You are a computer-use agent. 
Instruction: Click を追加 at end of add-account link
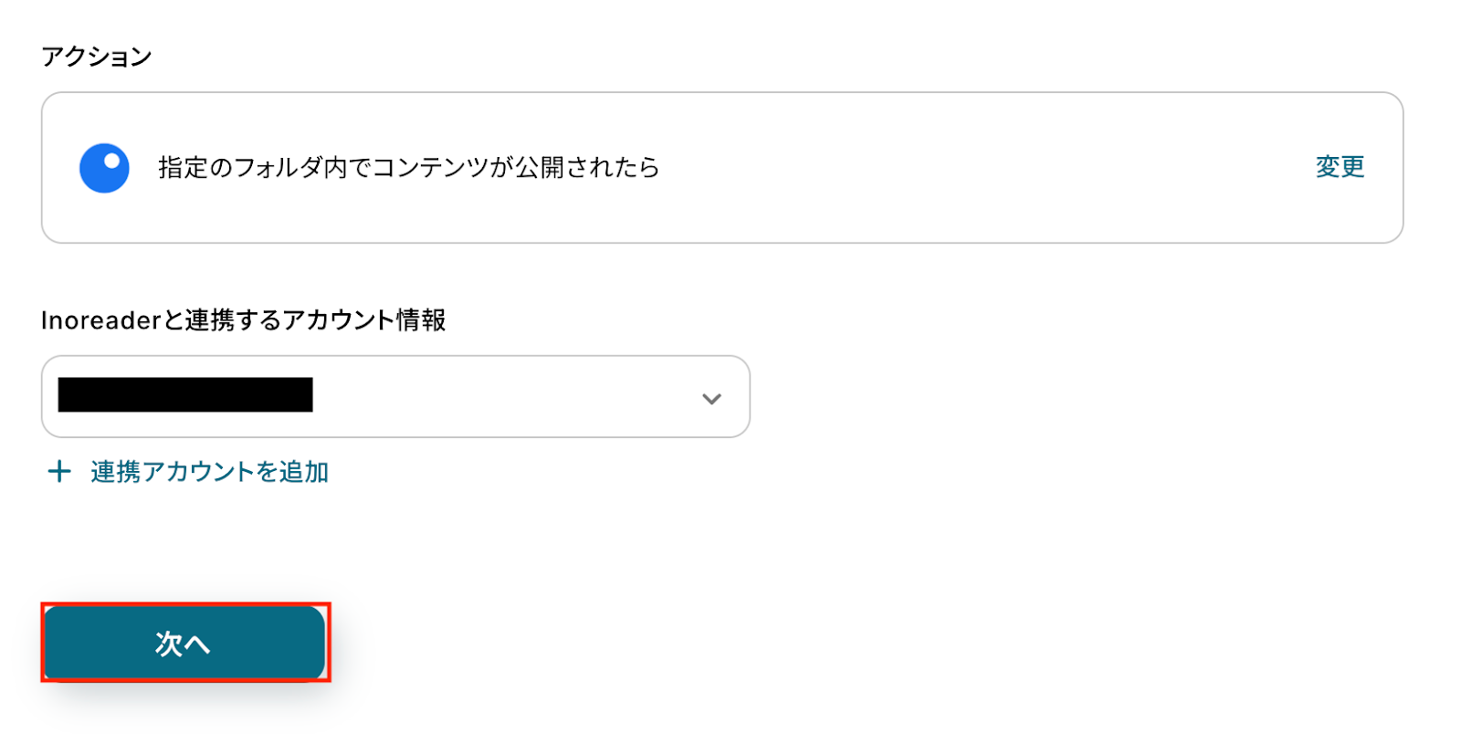pos(292,472)
